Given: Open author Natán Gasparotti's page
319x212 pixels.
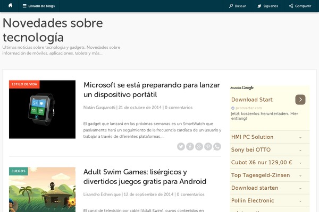Looking at the screenshot, I should [99, 107].
